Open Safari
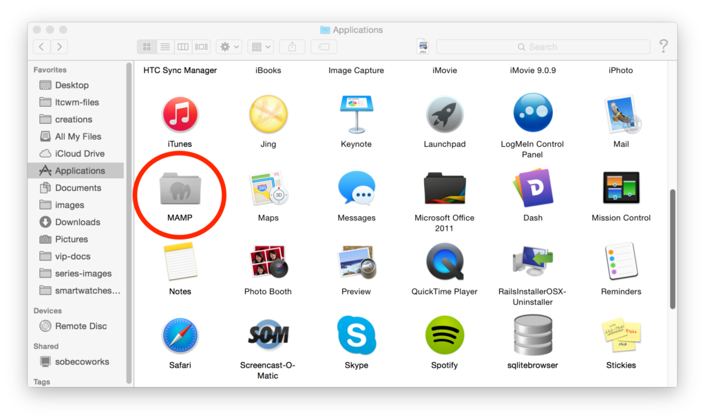Image resolution: width=705 pixels, height=420 pixels. tap(180, 335)
